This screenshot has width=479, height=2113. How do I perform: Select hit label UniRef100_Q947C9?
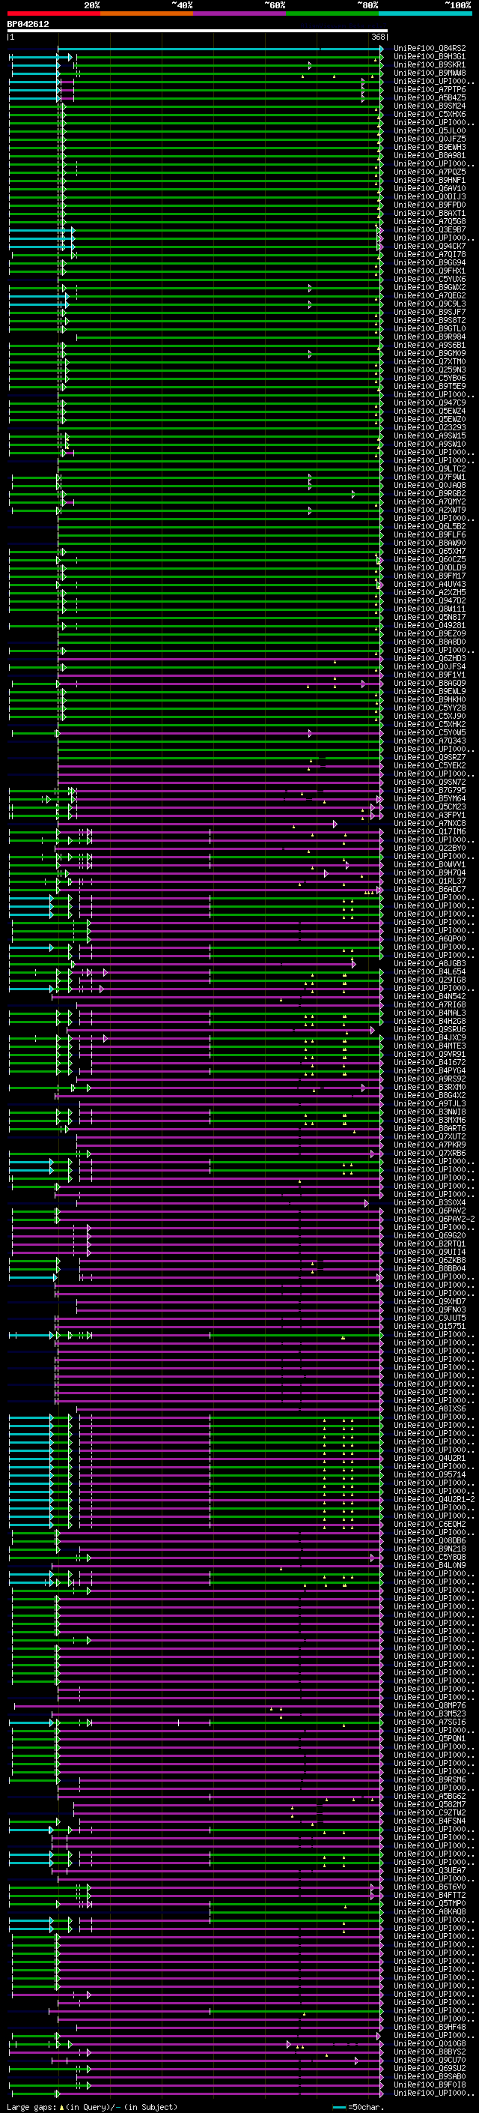(x=430, y=403)
